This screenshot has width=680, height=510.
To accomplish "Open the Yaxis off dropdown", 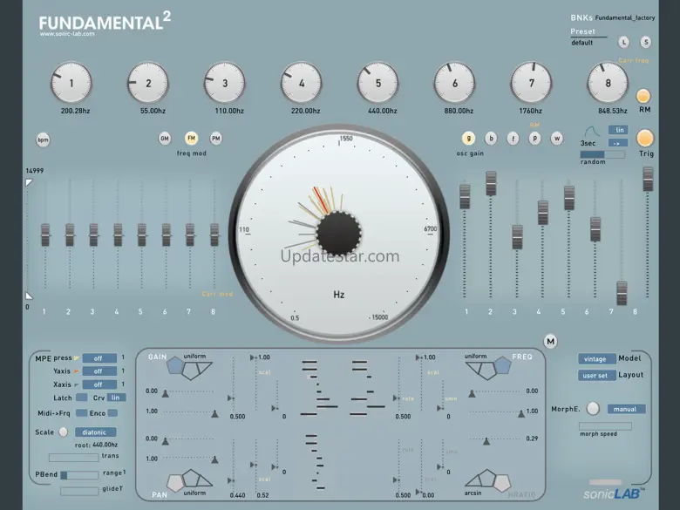I will [99, 371].
